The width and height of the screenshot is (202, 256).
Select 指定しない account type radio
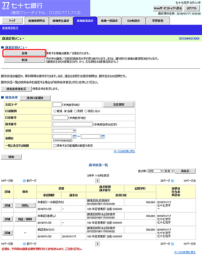pos(86,111)
